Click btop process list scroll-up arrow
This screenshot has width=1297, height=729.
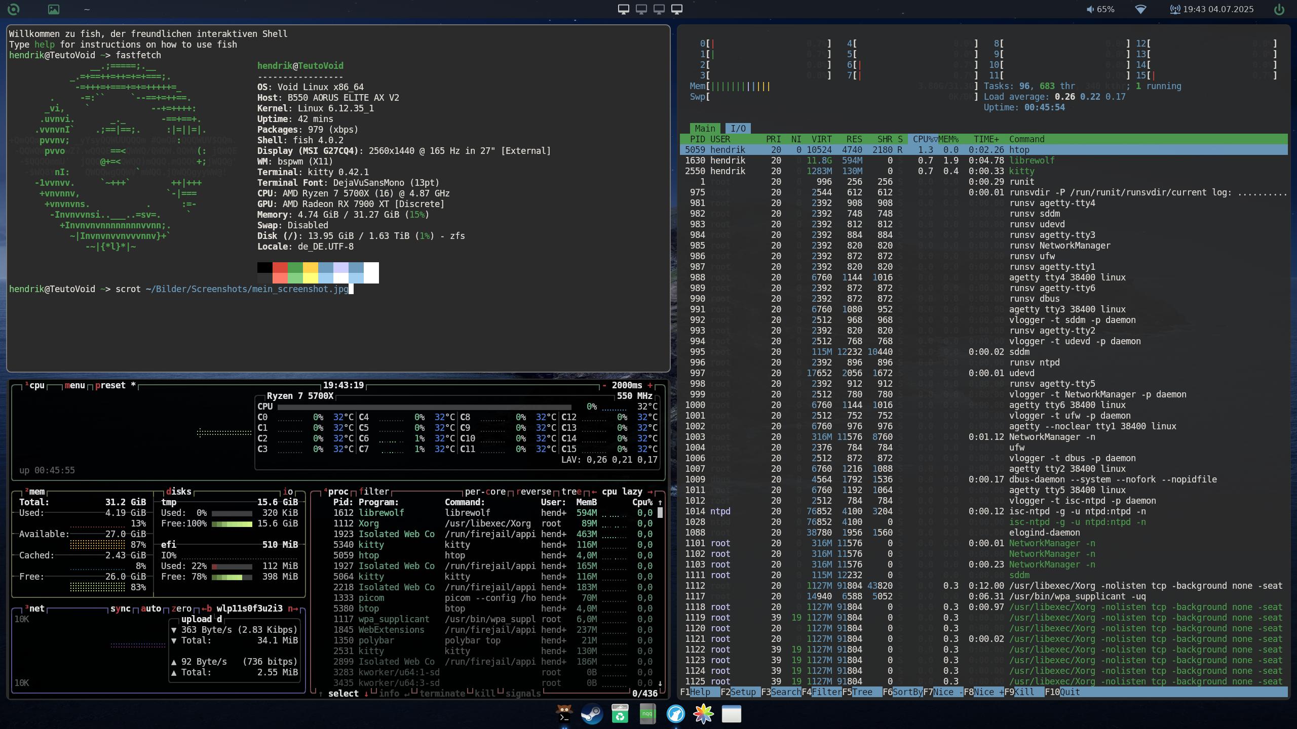pos(660,502)
